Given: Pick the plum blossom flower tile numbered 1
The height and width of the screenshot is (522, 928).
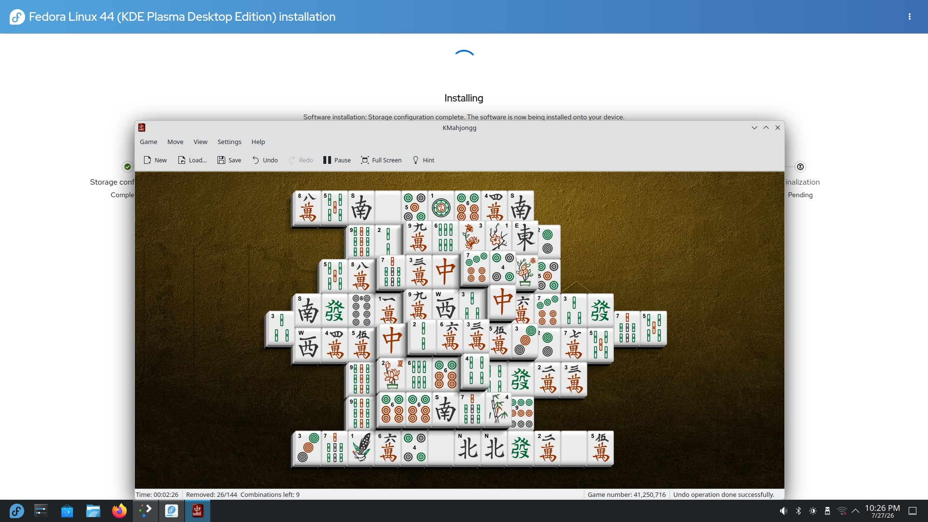Looking at the screenshot, I should click(499, 238).
